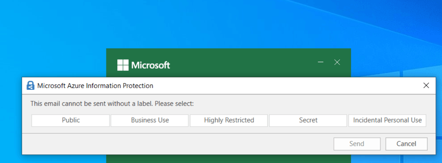442x163 pixels.
Task: Select Incidental Personal Use label
Action: (x=388, y=120)
